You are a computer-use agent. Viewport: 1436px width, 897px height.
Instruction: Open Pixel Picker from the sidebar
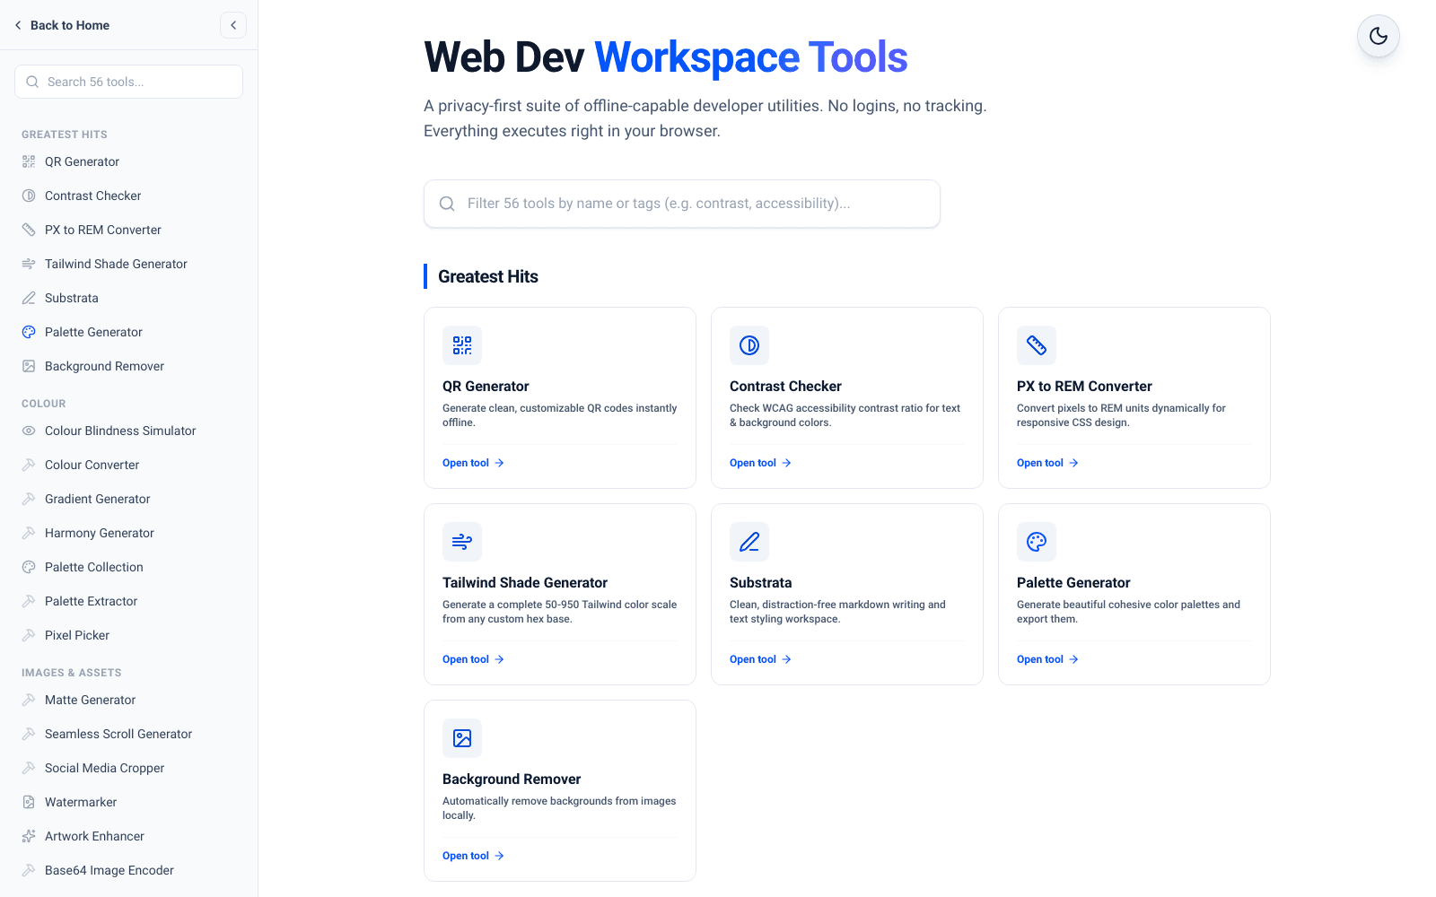[x=128, y=635]
